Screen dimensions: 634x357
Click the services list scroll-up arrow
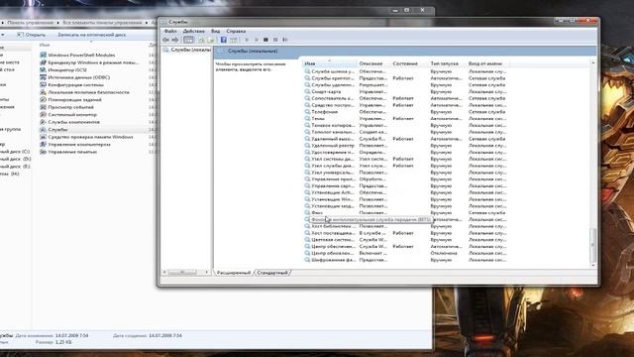593,63
